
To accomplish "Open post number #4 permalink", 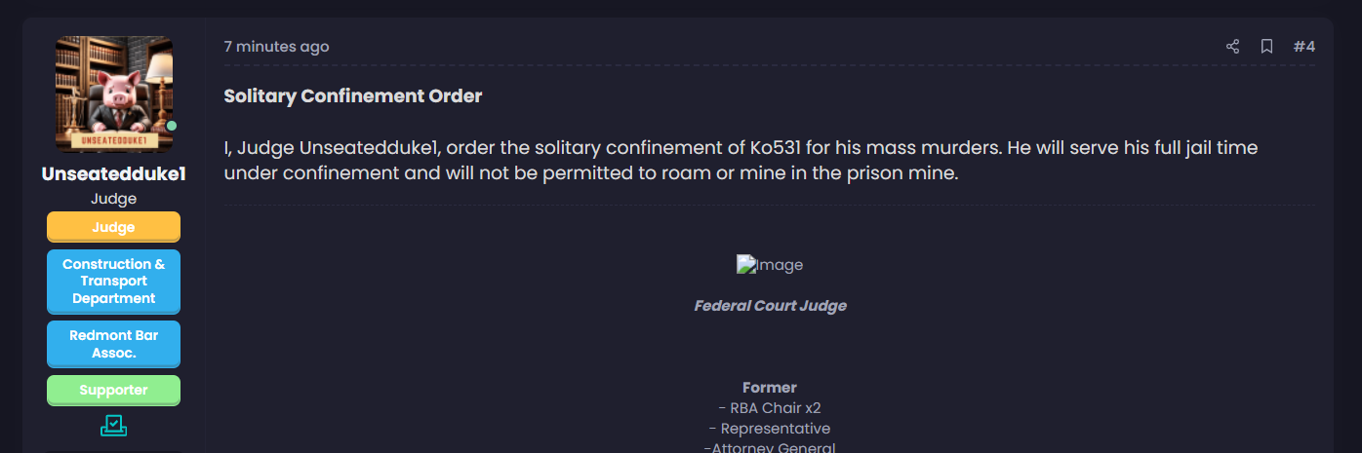I will [1304, 47].
